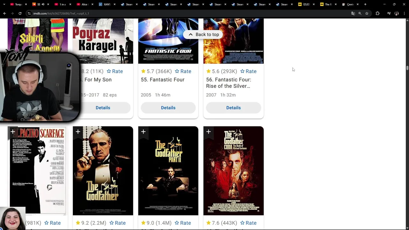Rate The Godfather Part II rated 9.0
This screenshot has width=409, height=230.
tap(183, 223)
